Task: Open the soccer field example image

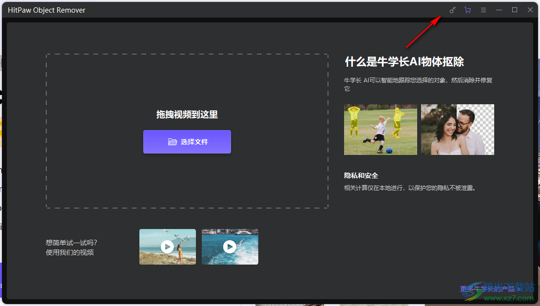Action: click(381, 130)
